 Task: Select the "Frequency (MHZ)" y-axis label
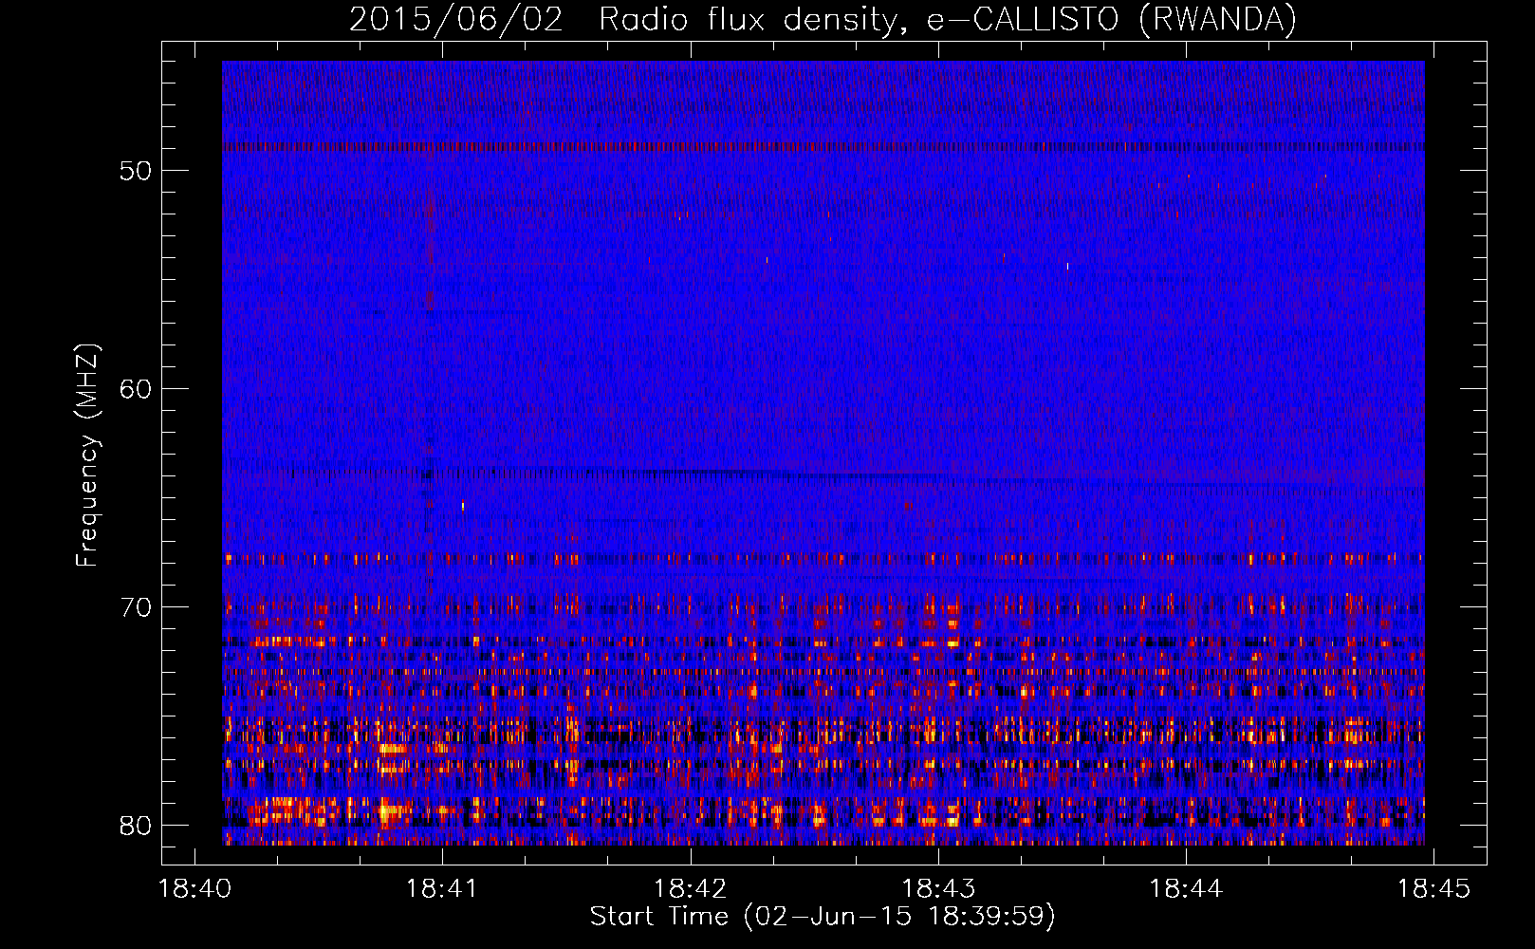(87, 456)
